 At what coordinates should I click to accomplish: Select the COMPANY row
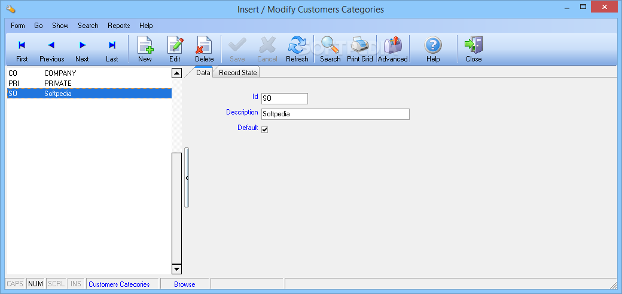pyautogui.click(x=89, y=73)
